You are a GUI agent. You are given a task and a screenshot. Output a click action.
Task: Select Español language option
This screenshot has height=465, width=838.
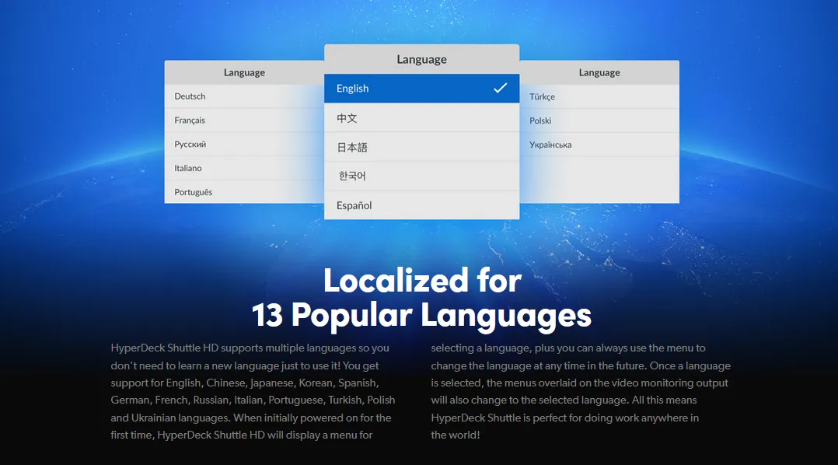click(421, 205)
